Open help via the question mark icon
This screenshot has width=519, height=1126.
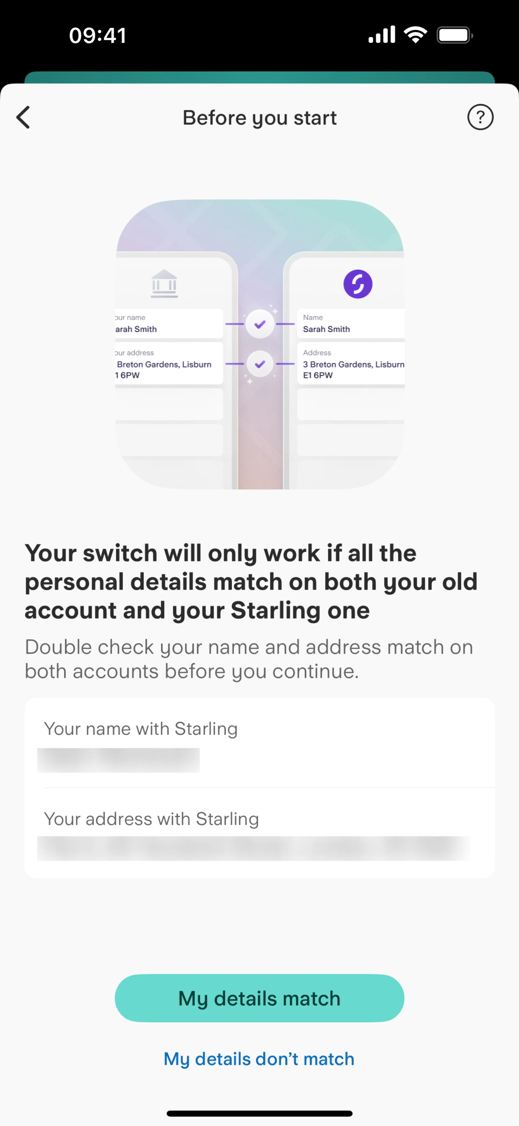[480, 117]
